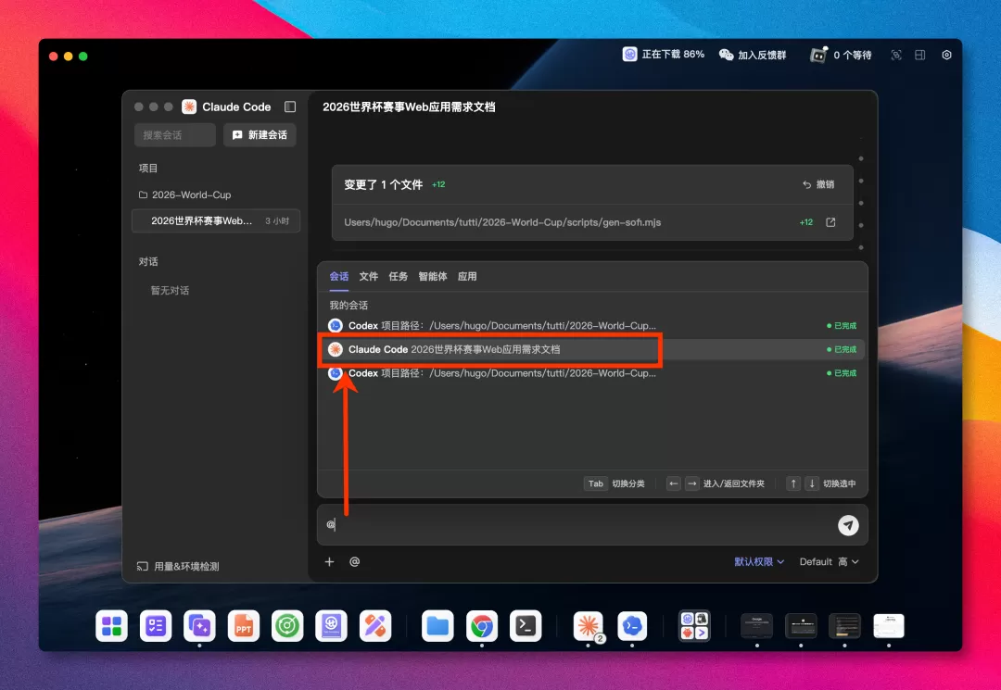1001x690 pixels.
Task: Open gen-sofi.mjs with external-link icon
Action: [830, 222]
